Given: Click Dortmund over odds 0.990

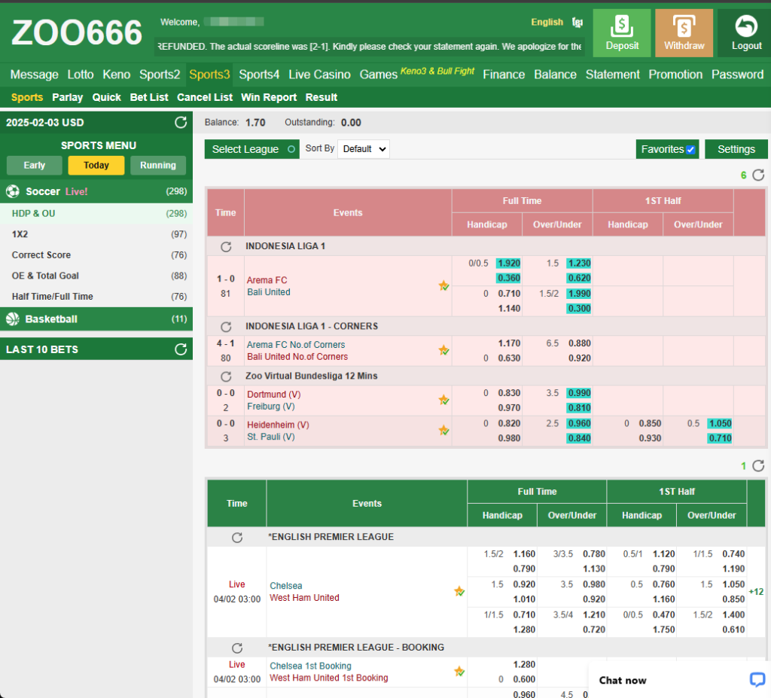Looking at the screenshot, I should (x=579, y=393).
